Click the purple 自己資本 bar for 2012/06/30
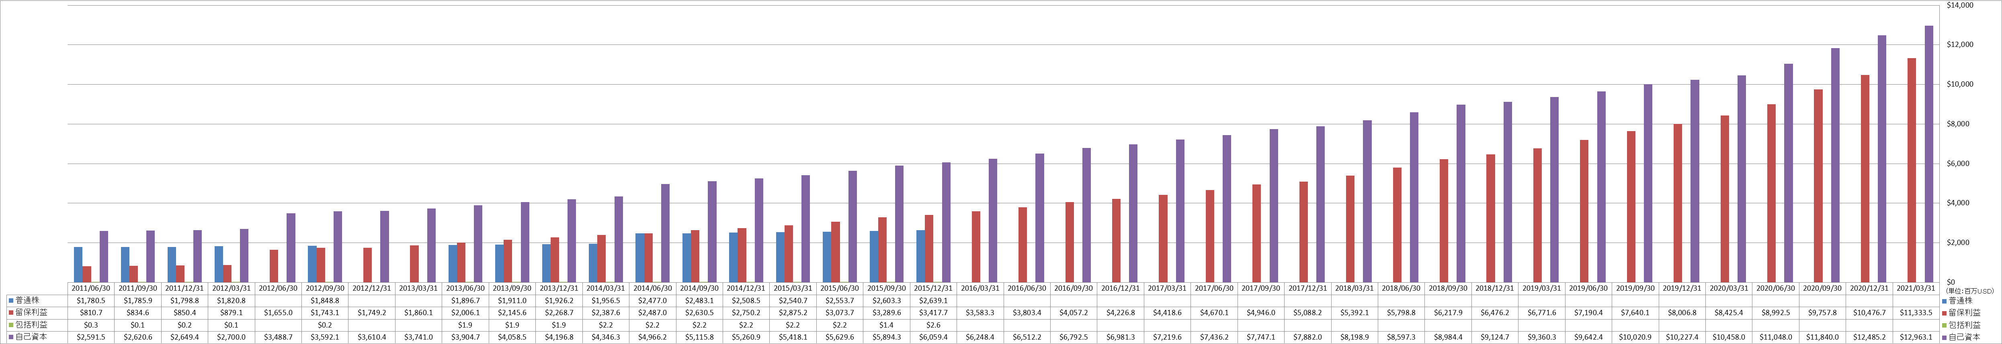 pos(291,247)
